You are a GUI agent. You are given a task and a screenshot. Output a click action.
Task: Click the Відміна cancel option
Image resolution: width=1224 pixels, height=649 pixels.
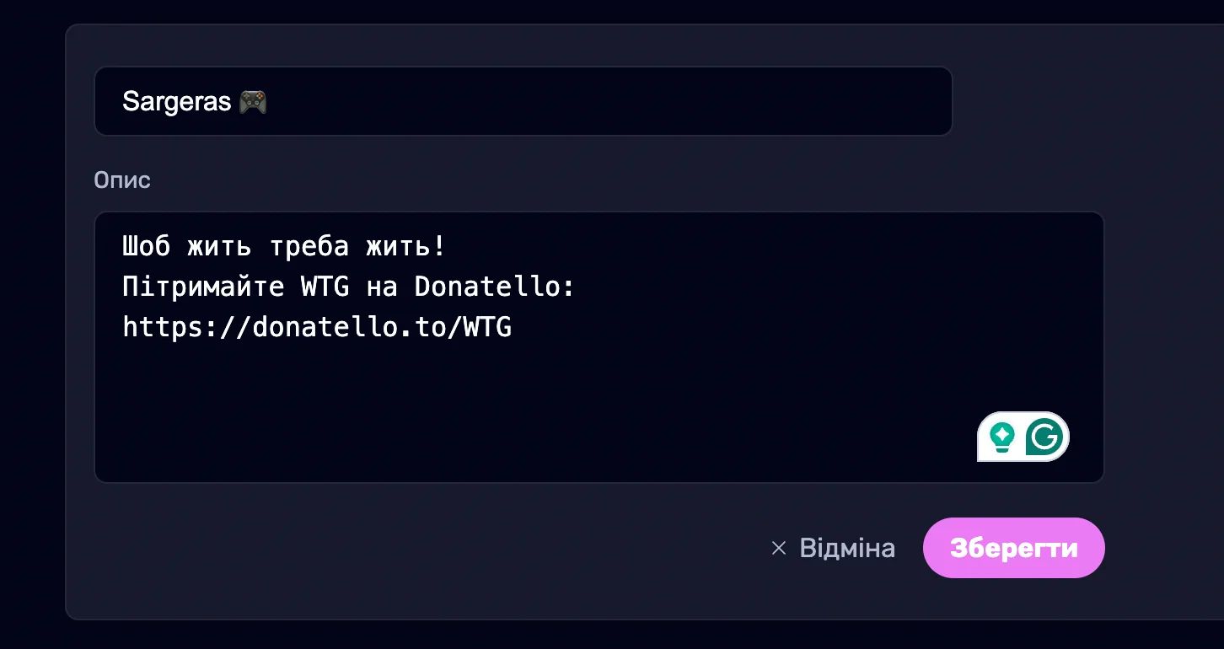click(x=847, y=548)
